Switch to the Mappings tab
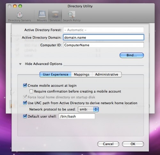 [82, 74]
